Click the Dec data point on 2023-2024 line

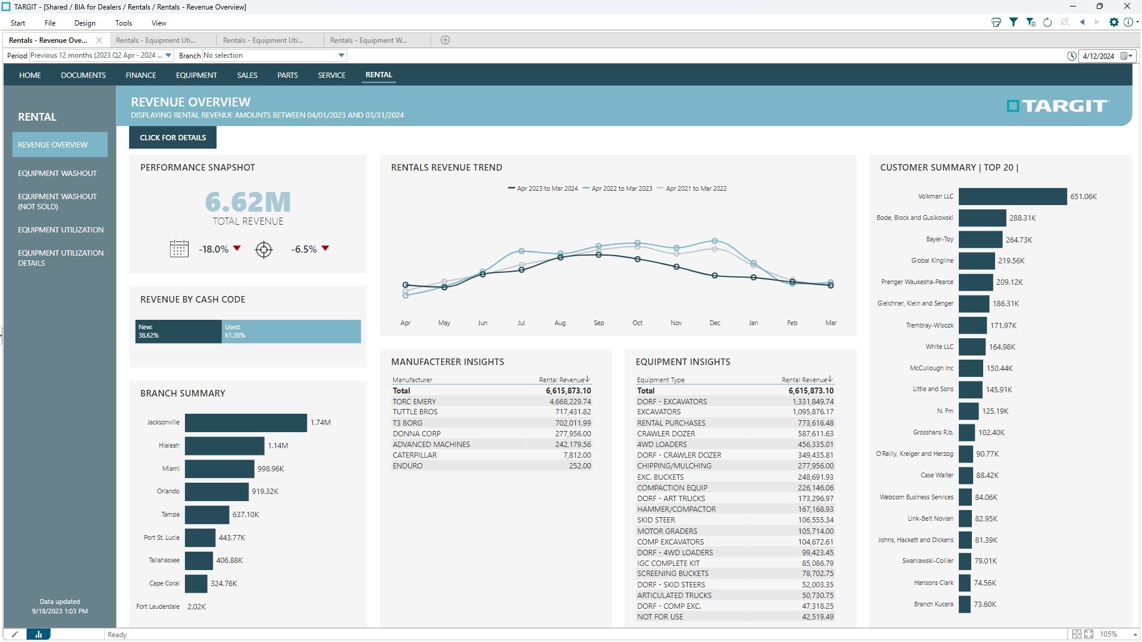click(x=715, y=276)
